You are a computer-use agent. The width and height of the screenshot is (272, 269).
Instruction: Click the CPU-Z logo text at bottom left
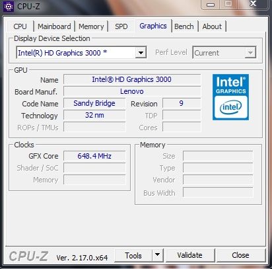click(x=28, y=256)
